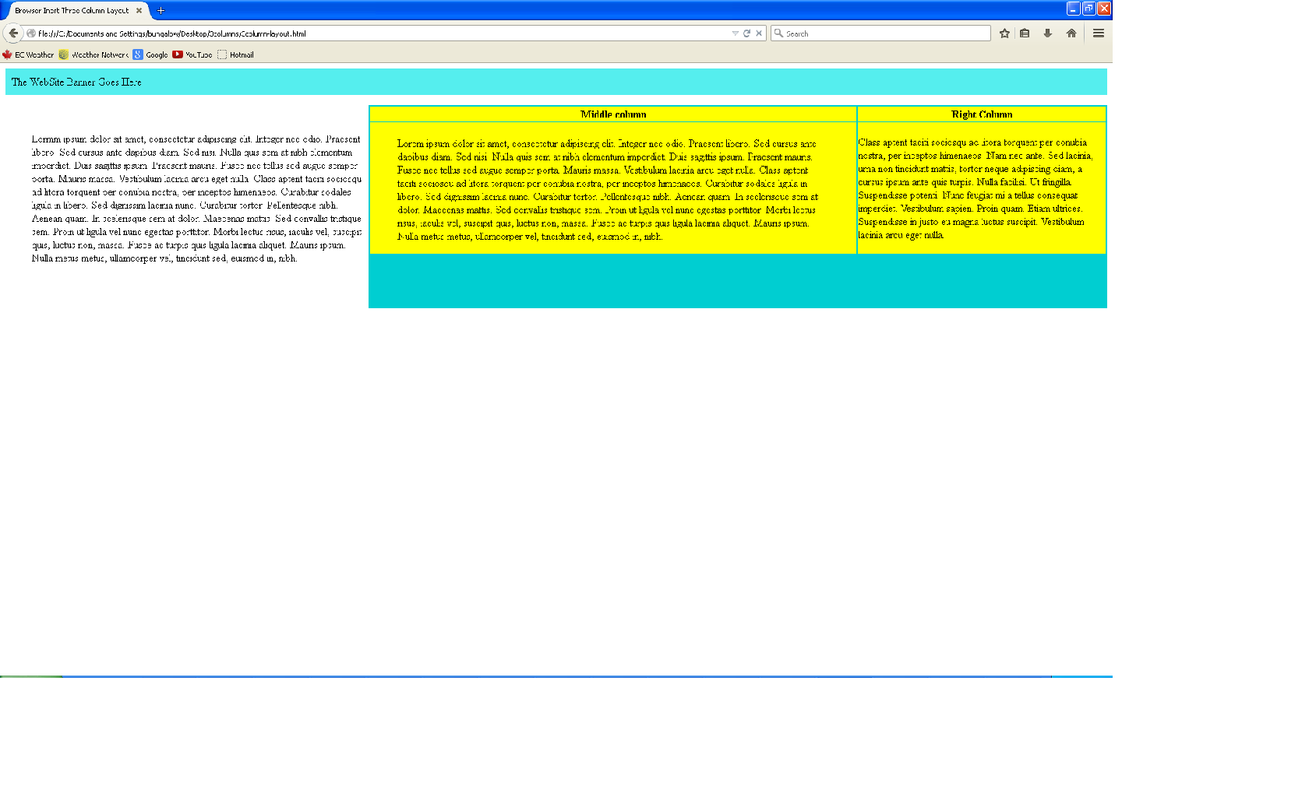1309x797 pixels.
Task: Click the search magnifier icon
Action: [x=778, y=33]
